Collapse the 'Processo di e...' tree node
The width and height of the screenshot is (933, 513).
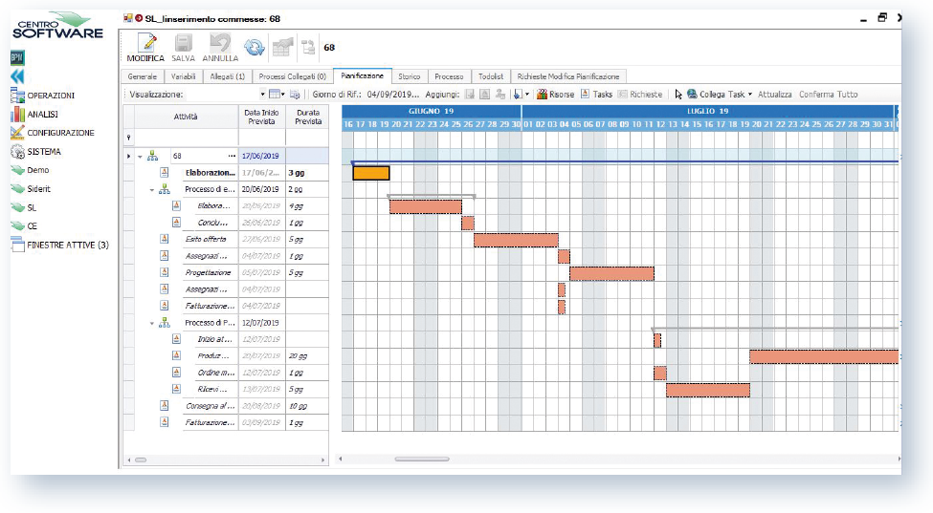[x=152, y=189]
